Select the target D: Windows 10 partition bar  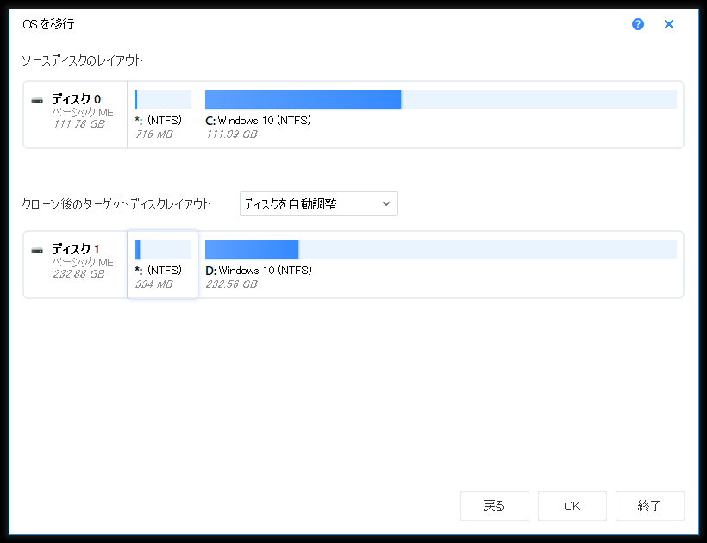440,250
